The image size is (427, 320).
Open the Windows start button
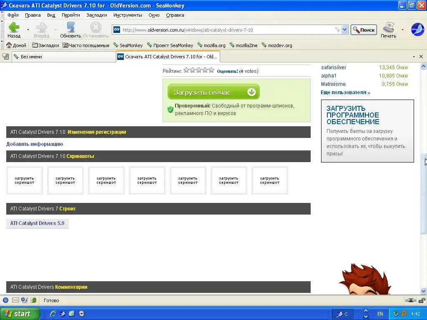(x=20, y=314)
